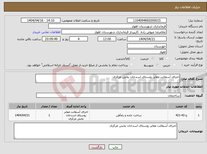Click the شماره نیاز field 1104094692000015

tap(147, 20)
